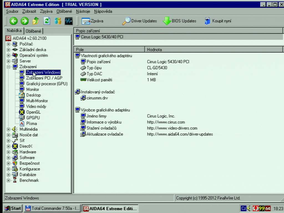This screenshot has width=284, height=213.
Task: Click the green Back arrow icon
Action: tap(13, 21)
